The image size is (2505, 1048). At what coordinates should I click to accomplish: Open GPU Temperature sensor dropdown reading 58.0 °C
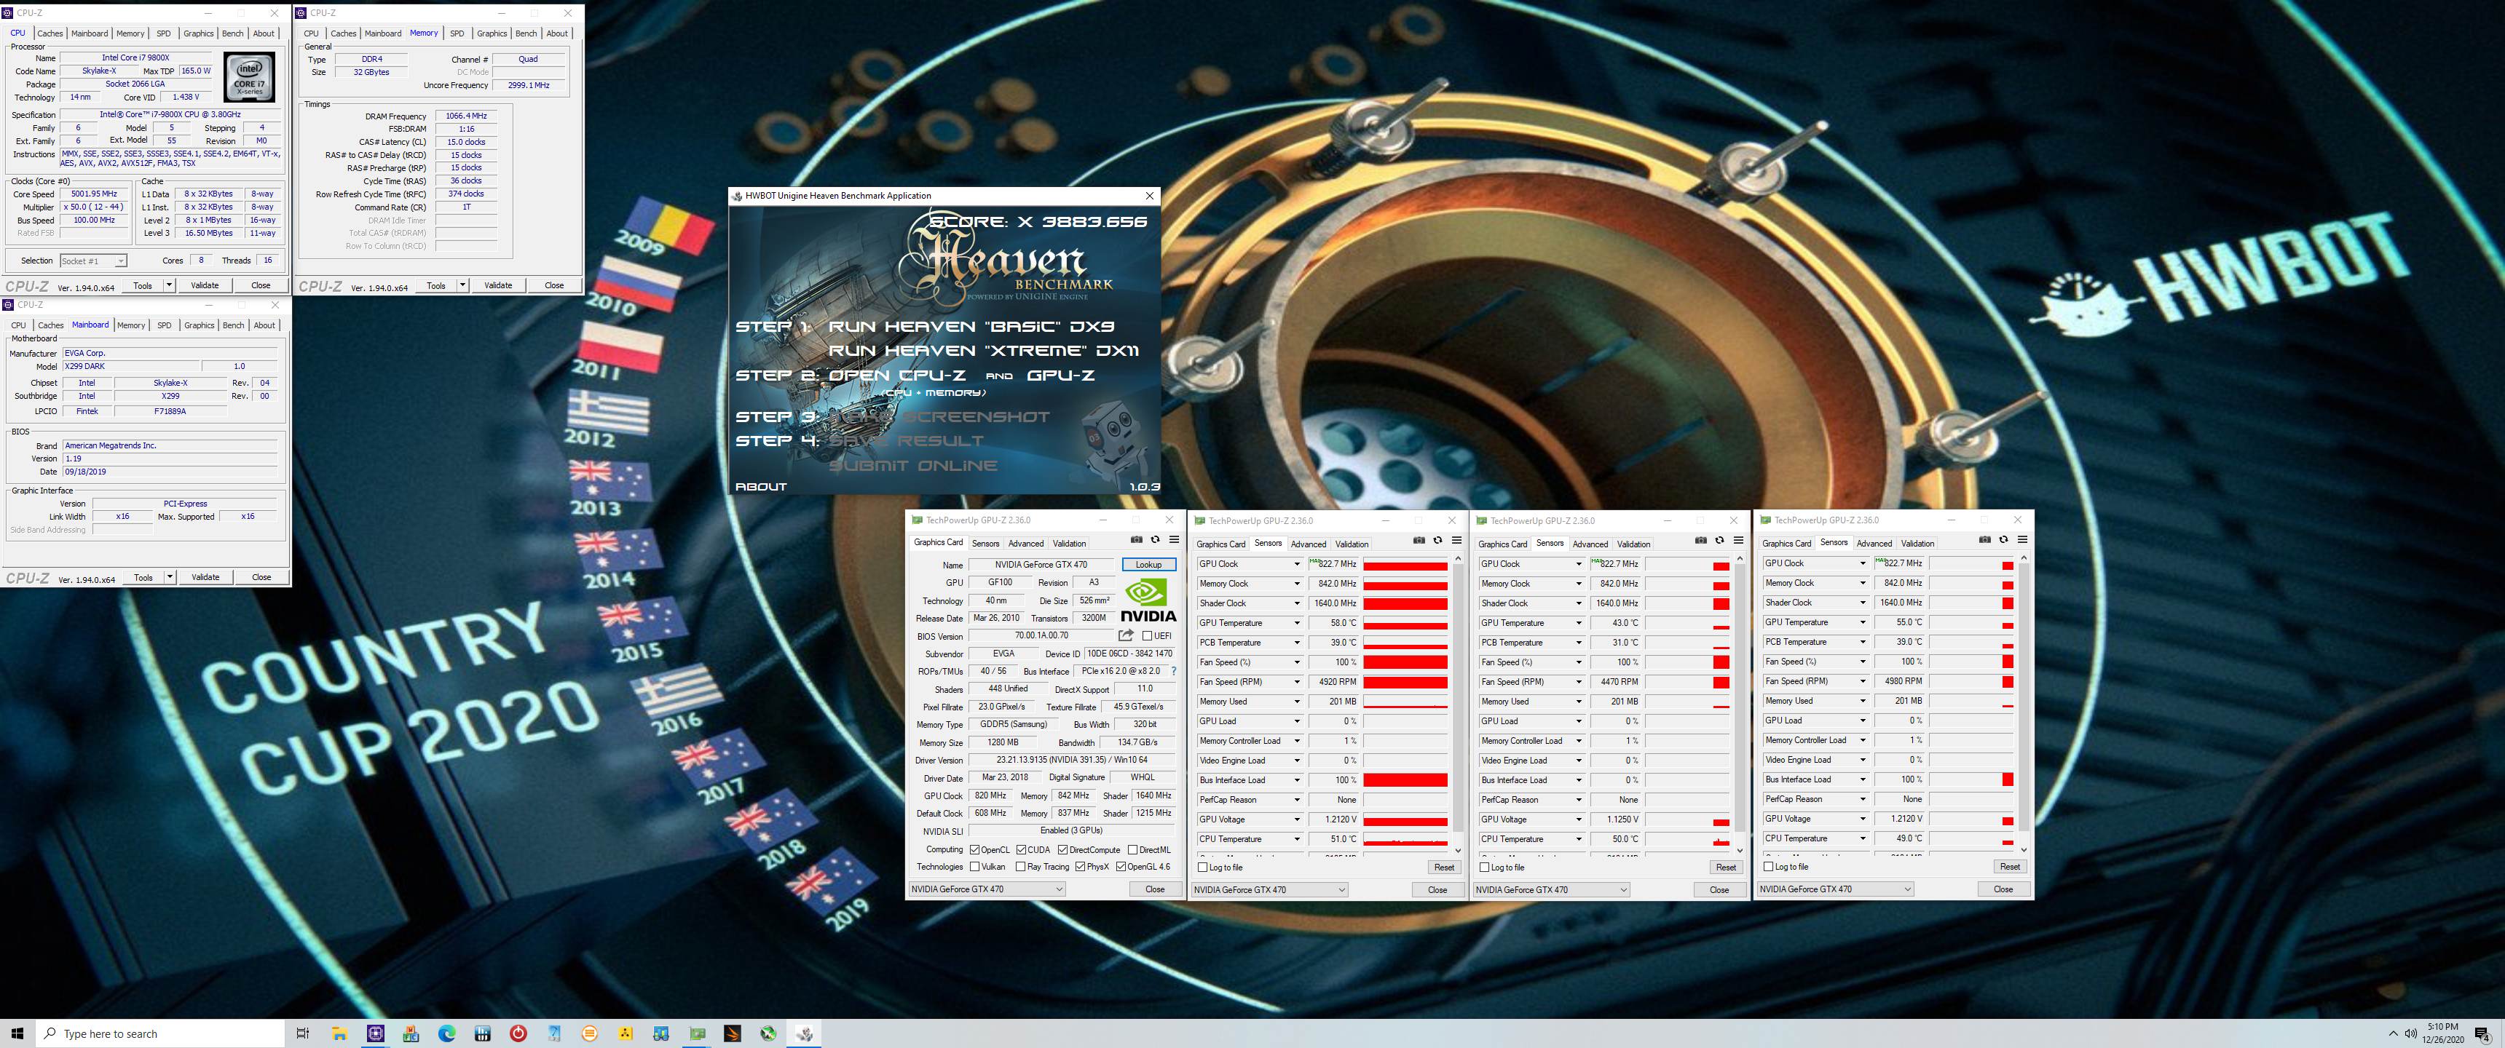point(1296,623)
